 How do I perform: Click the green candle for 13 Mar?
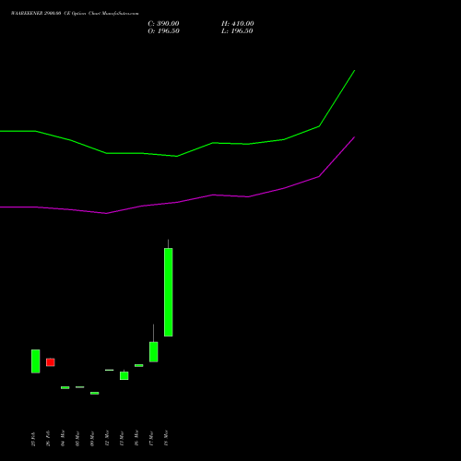(x=124, y=375)
